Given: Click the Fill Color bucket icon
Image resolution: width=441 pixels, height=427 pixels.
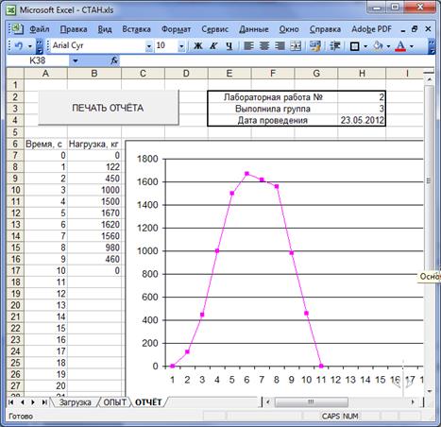Looking at the screenshot, I should pos(378,46).
